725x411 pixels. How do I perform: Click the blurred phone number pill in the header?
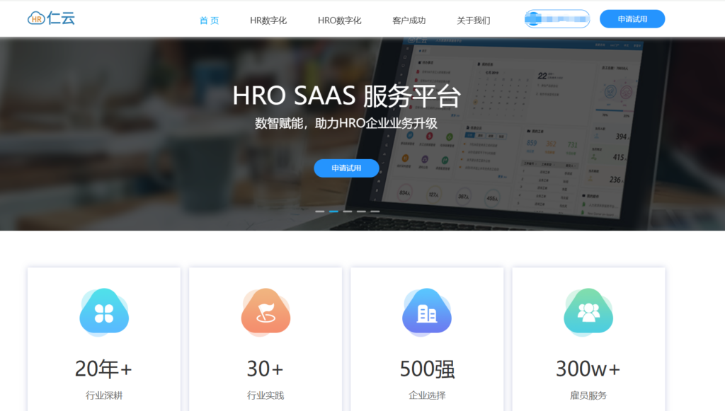click(x=556, y=18)
